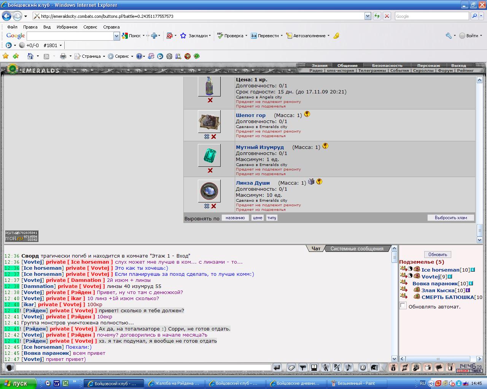Click the blue snowflake icon under Шепот гор
Screen dimensions: 487x389
207,136
